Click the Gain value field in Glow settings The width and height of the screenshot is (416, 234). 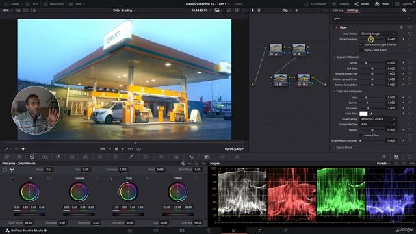391,97
